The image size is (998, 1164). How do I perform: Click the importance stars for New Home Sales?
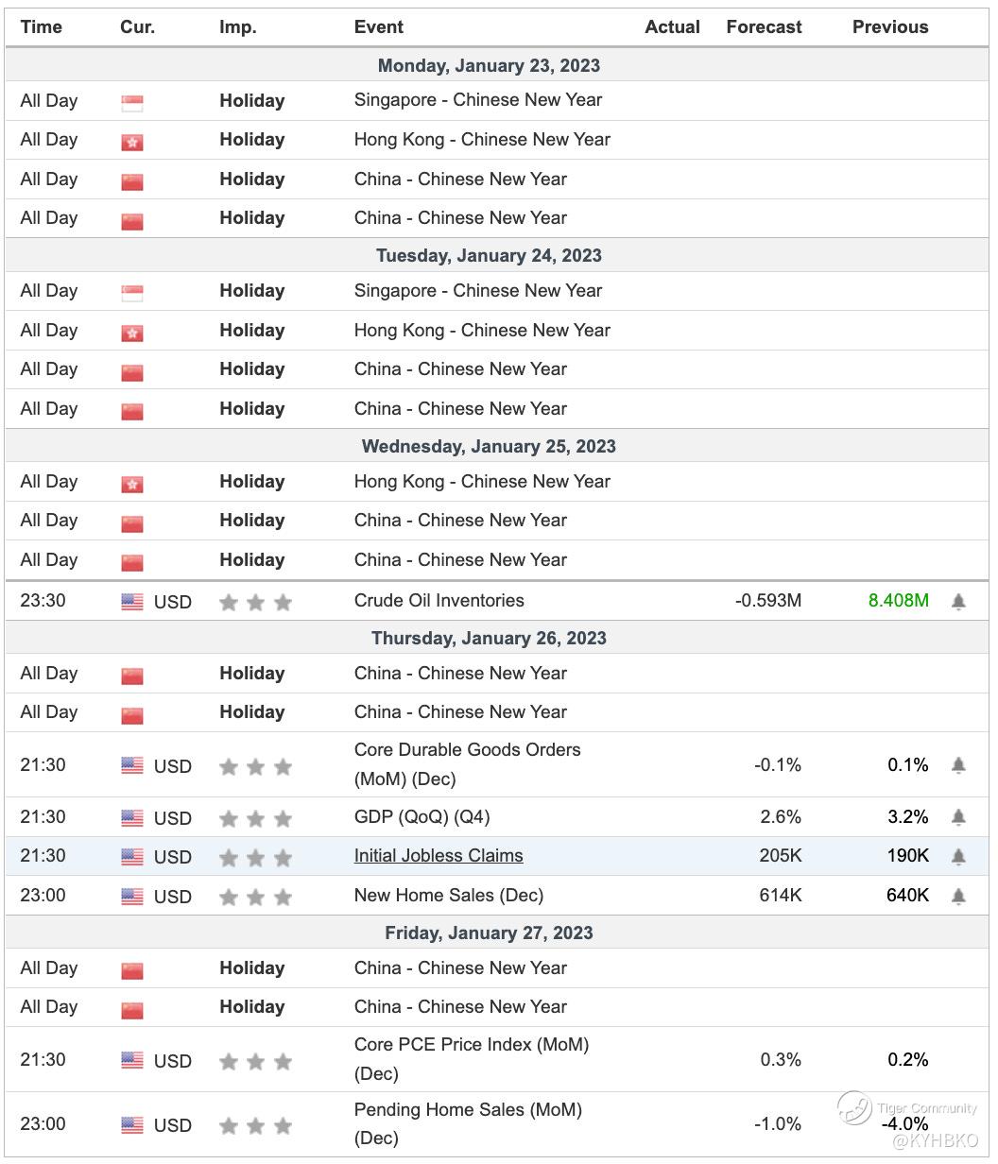click(255, 897)
